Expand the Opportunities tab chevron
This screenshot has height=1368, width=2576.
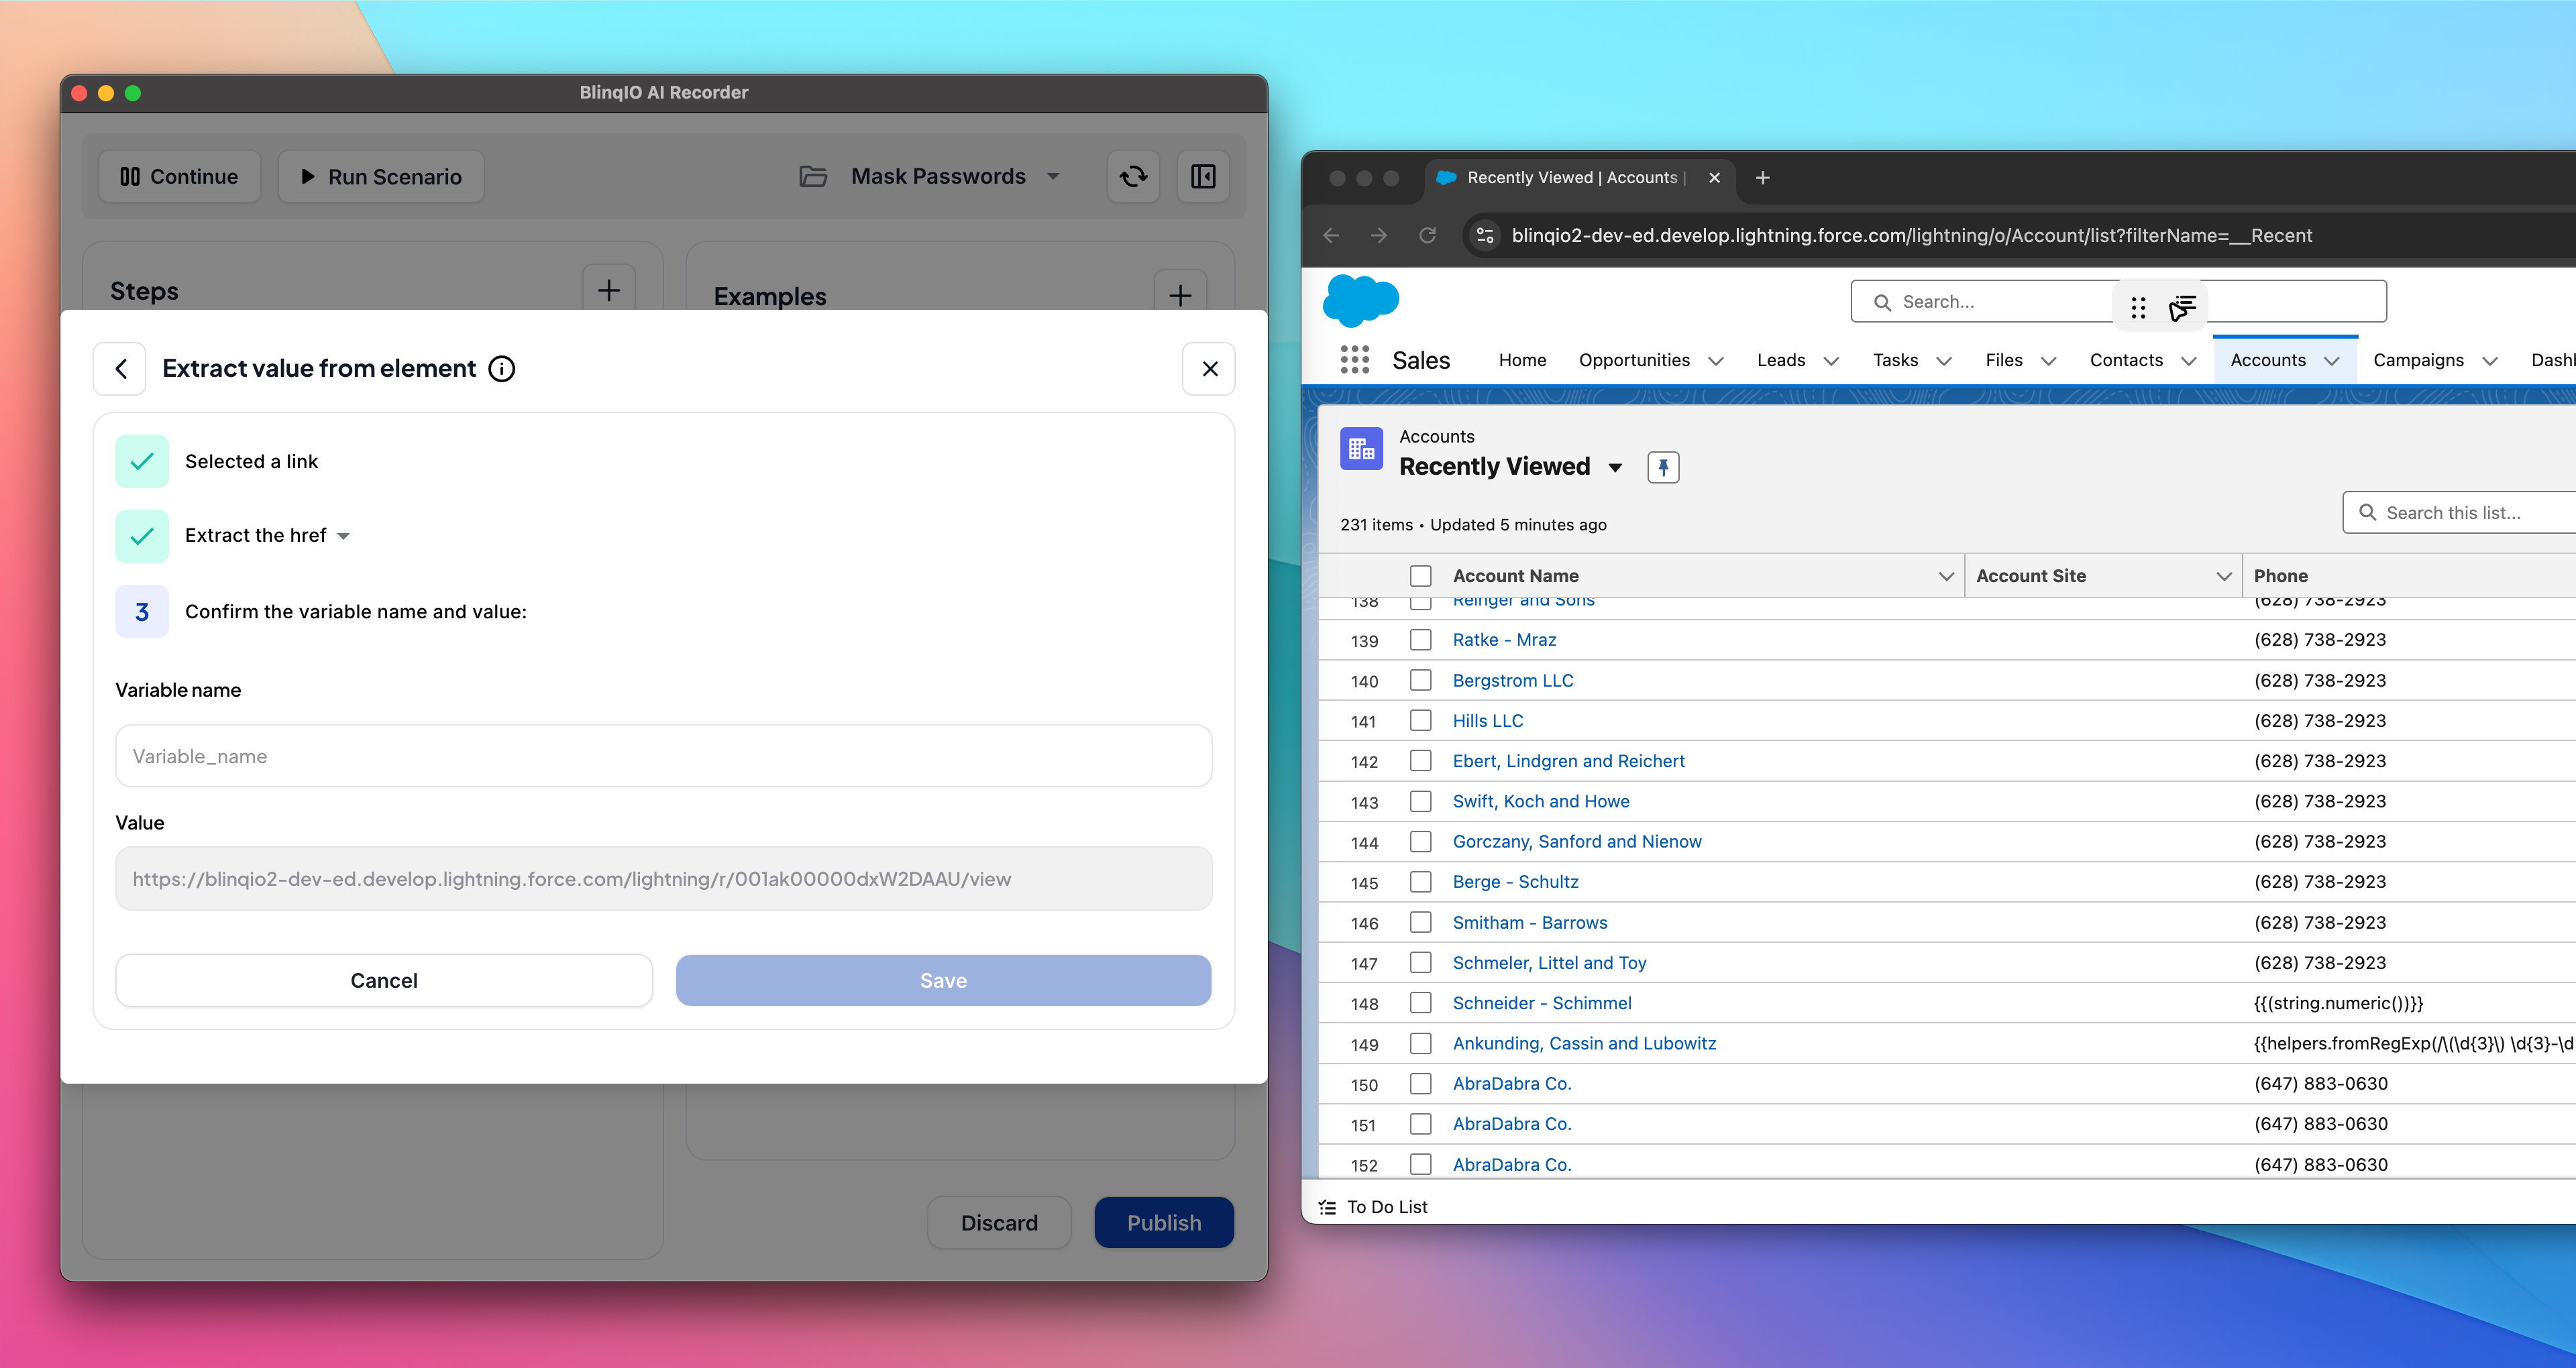tap(1716, 361)
